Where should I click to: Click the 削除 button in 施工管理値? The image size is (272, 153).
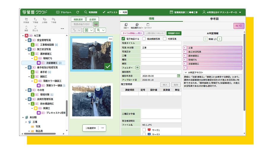(x=176, y=85)
